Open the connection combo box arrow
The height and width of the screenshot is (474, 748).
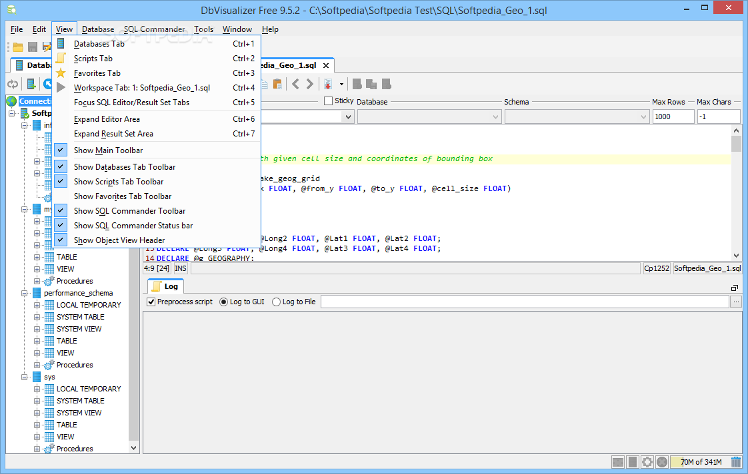pyautogui.click(x=348, y=117)
